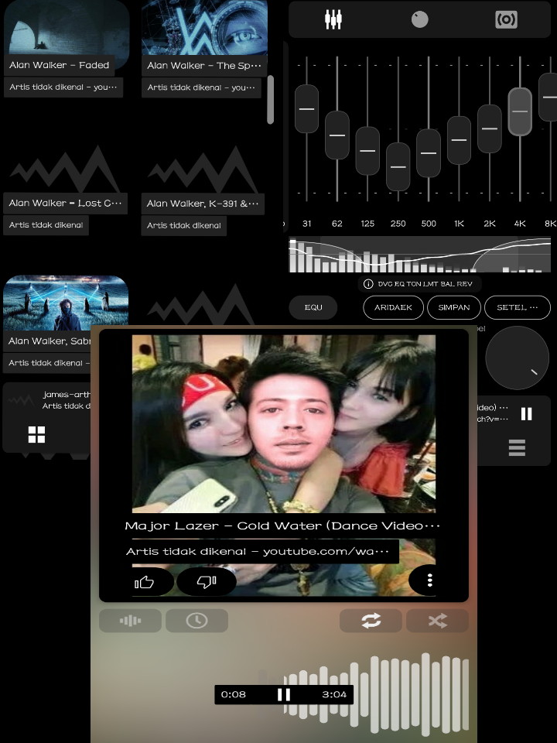Open the list menu icon in mini player
The height and width of the screenshot is (743, 557).
point(517,448)
